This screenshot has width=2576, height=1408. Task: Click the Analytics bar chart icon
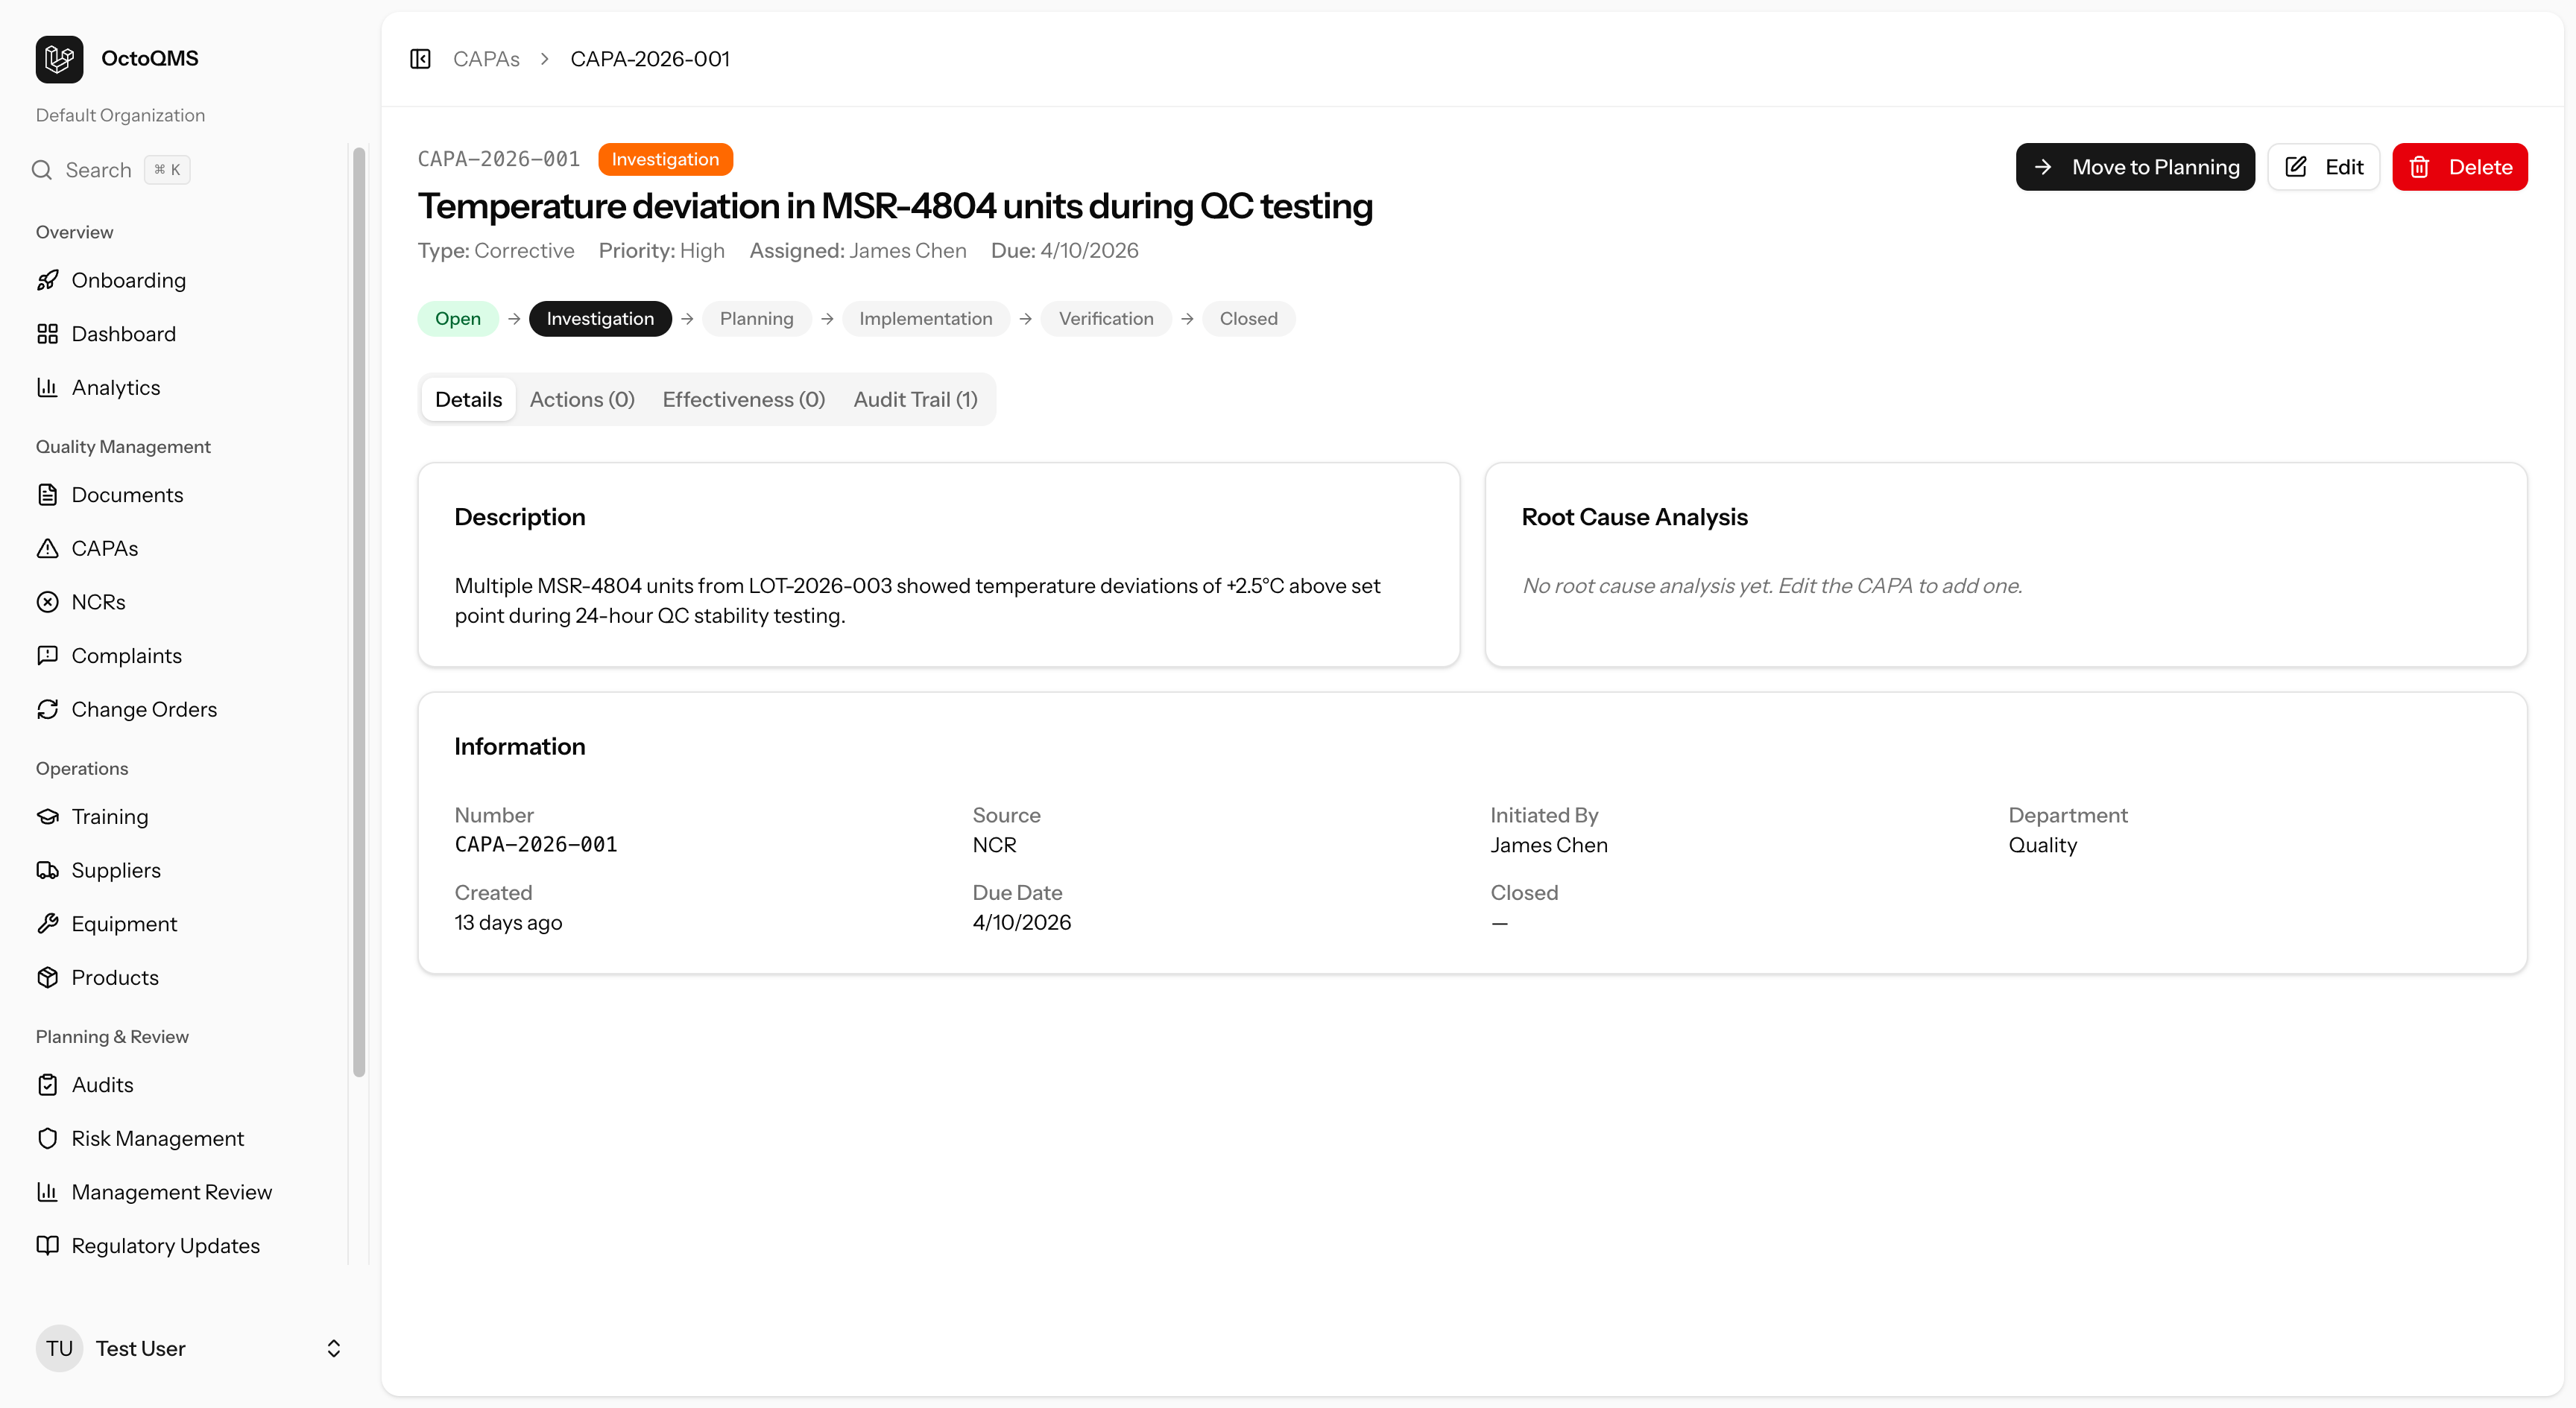[47, 387]
